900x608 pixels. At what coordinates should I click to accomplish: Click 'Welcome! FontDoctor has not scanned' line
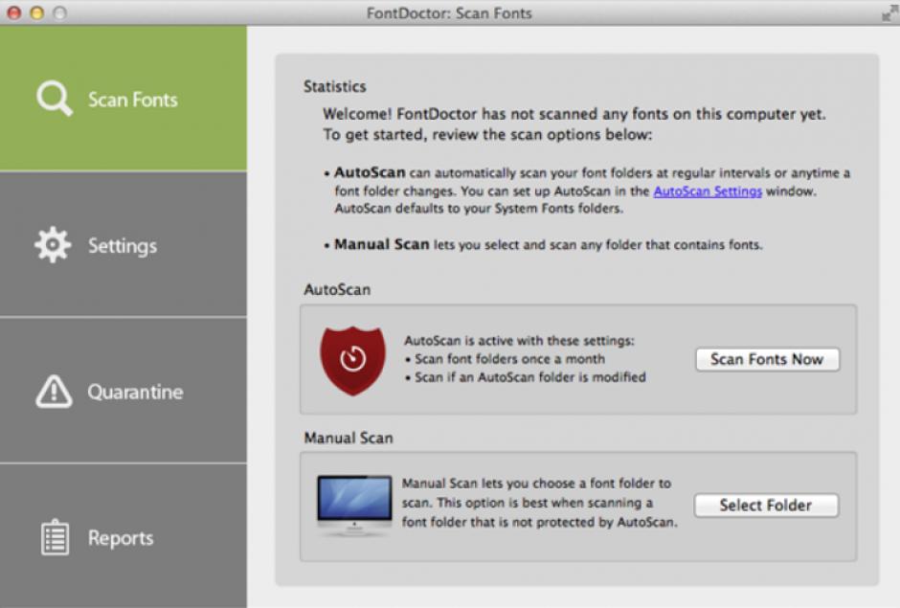574,114
